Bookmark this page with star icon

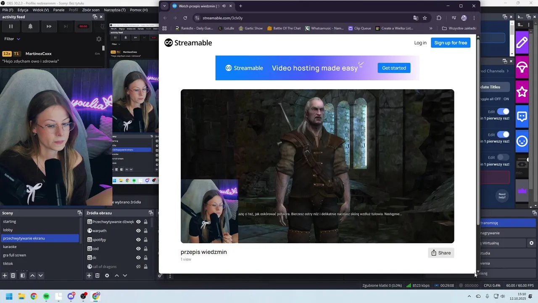tap(425, 18)
